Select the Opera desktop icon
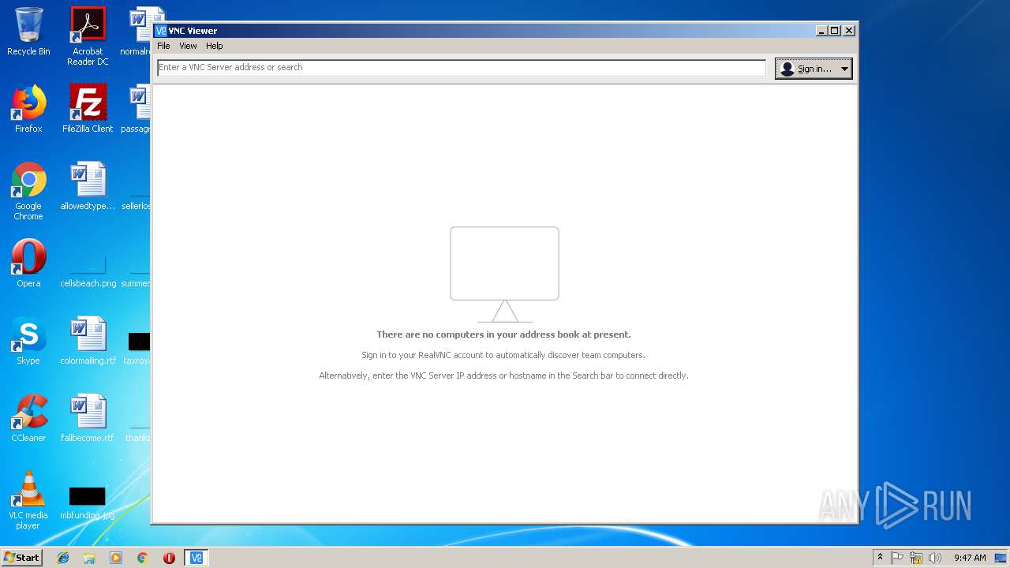The width and height of the screenshot is (1010, 568). click(x=28, y=263)
